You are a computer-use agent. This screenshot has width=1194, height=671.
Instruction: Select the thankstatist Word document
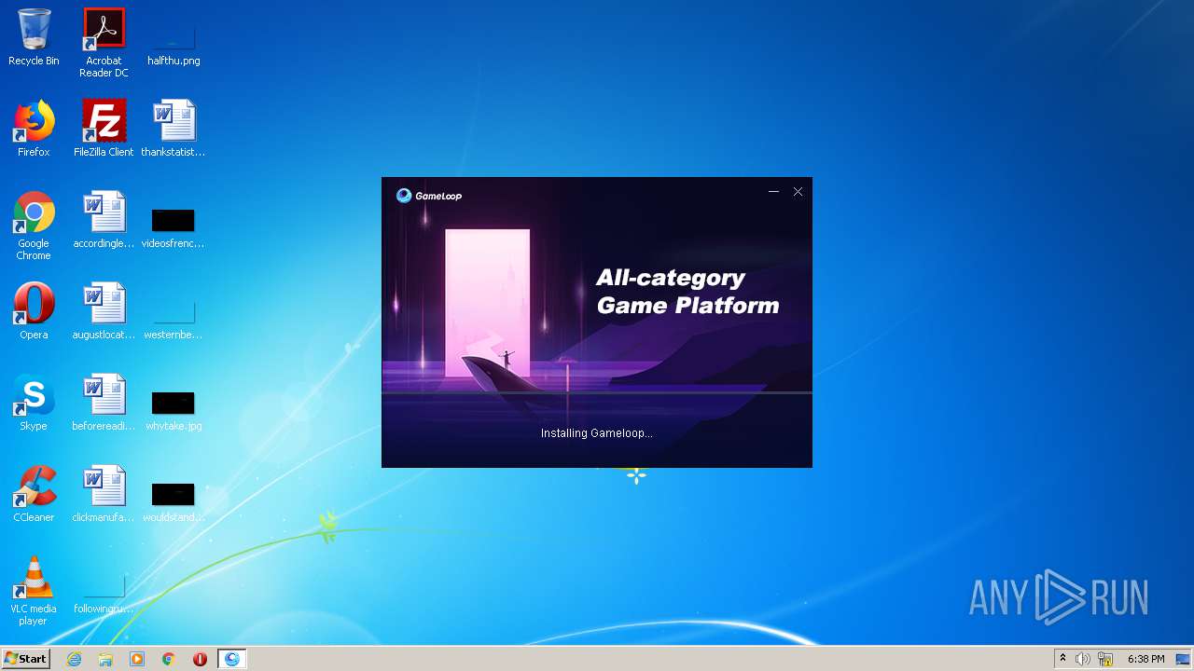tap(174, 128)
